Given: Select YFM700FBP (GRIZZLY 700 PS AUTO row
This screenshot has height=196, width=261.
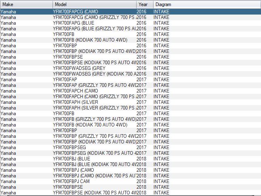Looking at the screenshot, I should (x=130, y=136).
